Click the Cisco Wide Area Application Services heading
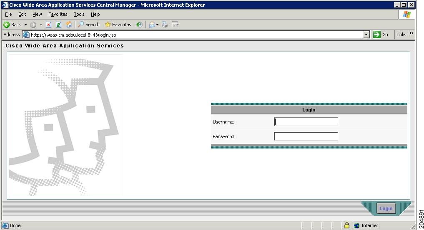 tap(65, 46)
